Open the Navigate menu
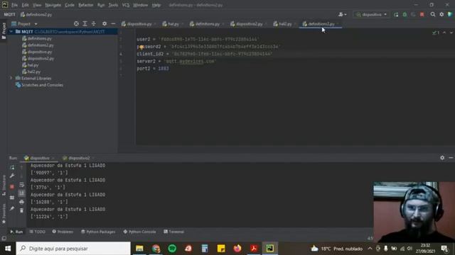The image size is (455, 255). 53,5
